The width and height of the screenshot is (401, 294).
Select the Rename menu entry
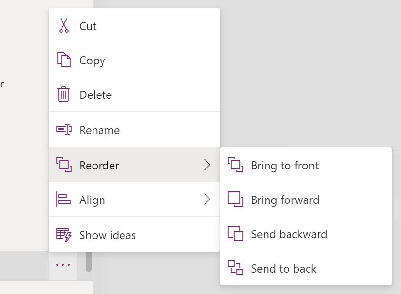99,130
